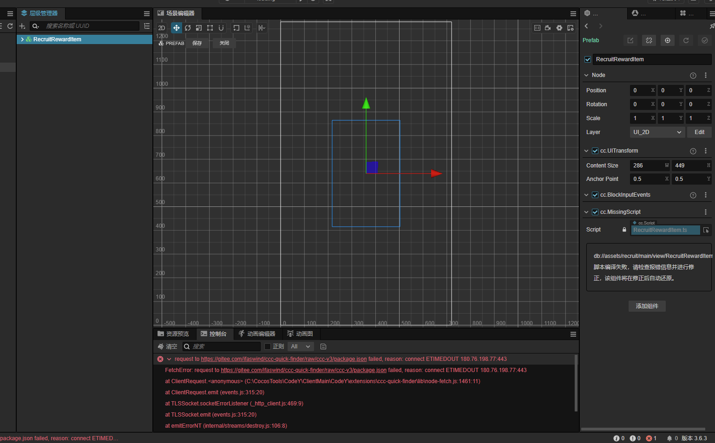Select the Rotate gizmo tool

(188, 28)
